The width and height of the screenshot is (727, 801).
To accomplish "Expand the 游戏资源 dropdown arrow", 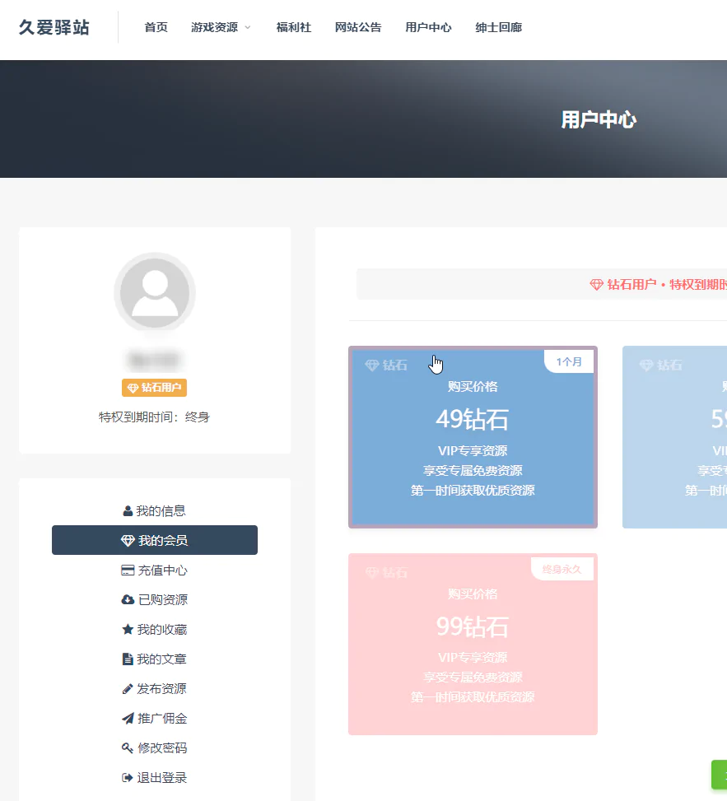I will point(248,28).
